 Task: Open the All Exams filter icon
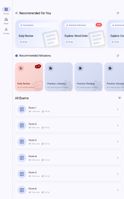tap(120, 98)
